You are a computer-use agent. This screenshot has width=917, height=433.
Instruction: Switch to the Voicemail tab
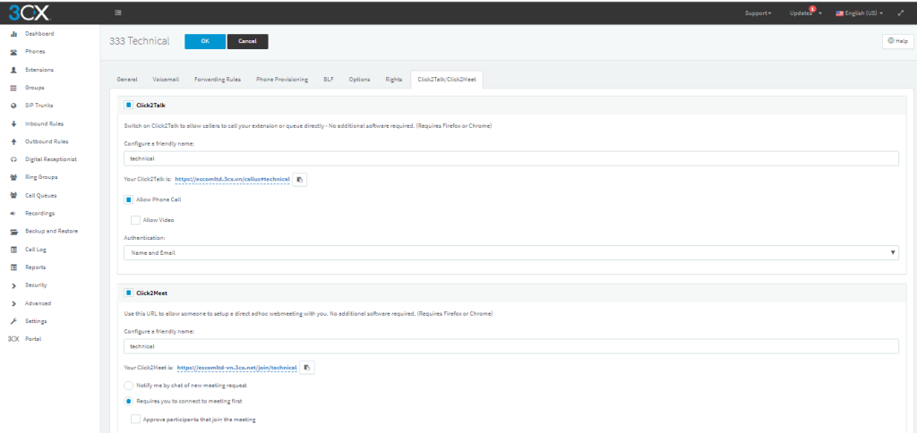click(x=166, y=80)
